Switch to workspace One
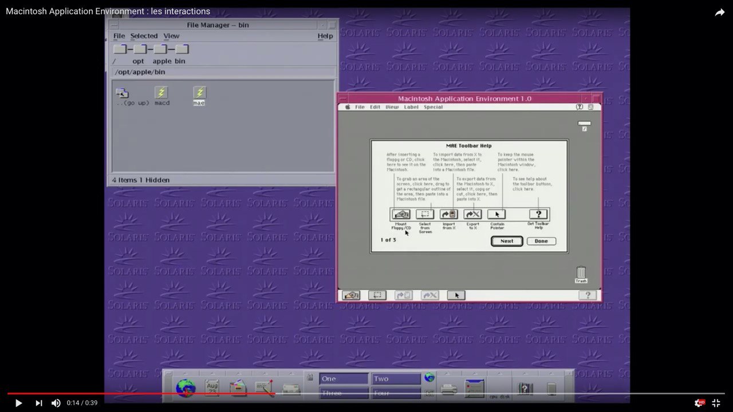Image resolution: width=733 pixels, height=412 pixels. tap(344, 379)
